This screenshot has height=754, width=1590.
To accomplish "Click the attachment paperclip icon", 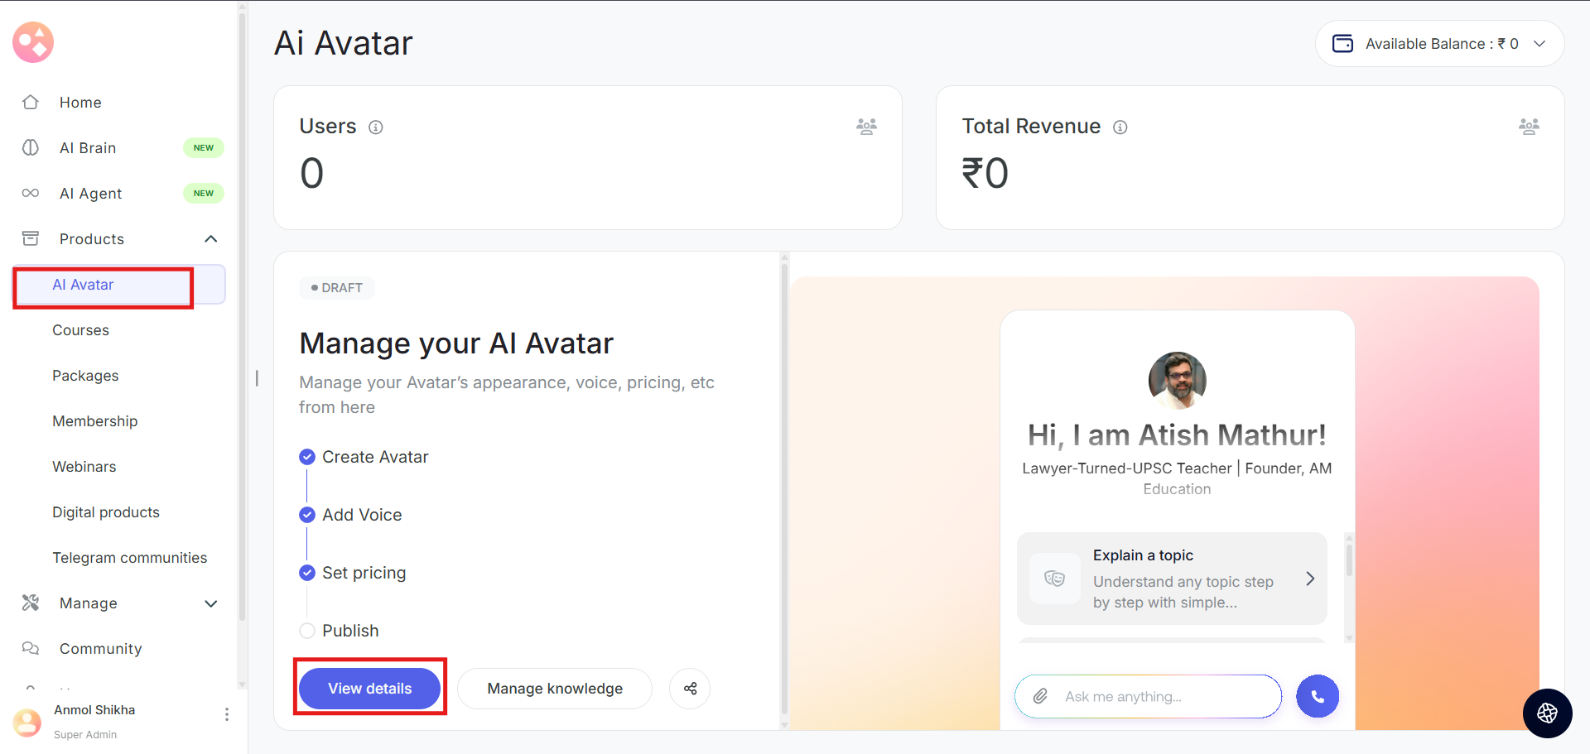I will pyautogui.click(x=1040, y=696).
